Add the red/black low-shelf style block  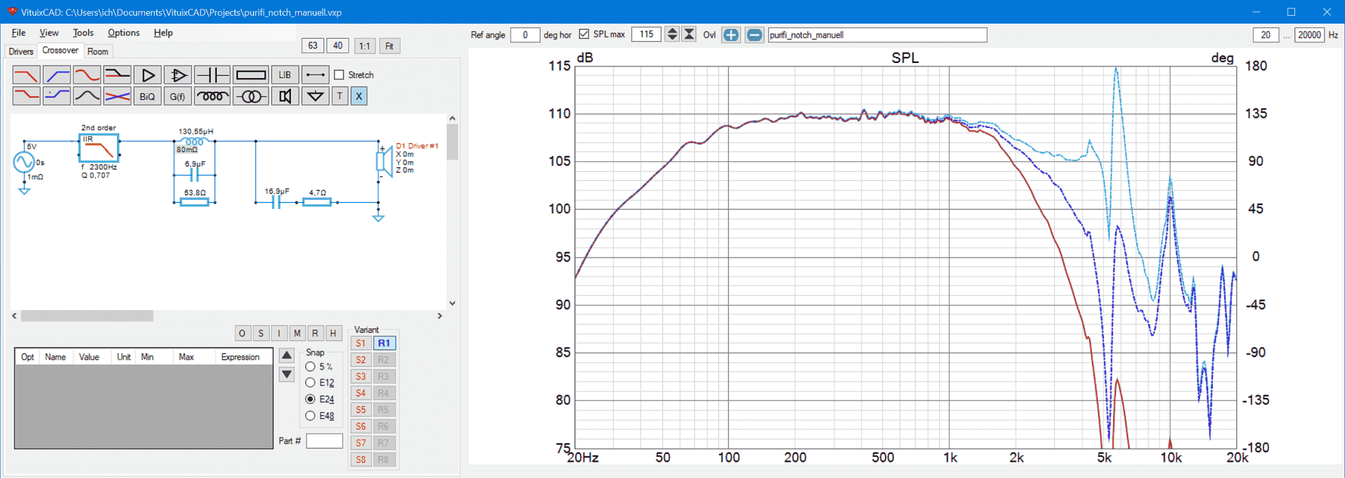click(x=117, y=75)
